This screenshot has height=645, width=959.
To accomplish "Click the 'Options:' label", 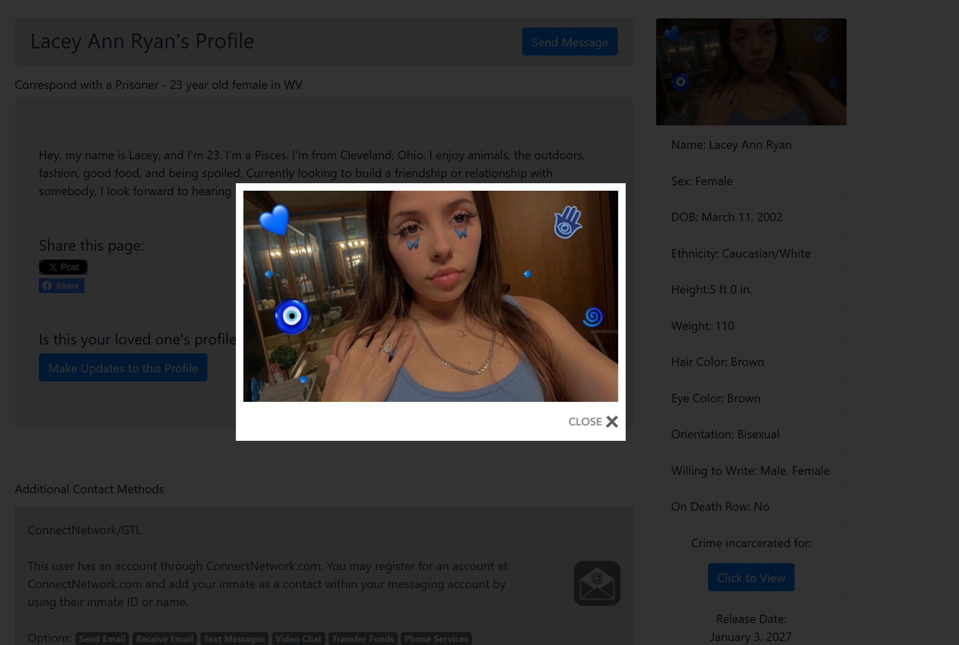I will click(x=50, y=638).
